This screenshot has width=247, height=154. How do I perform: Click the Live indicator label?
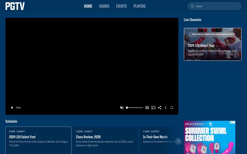pyautogui.click(x=18, y=107)
